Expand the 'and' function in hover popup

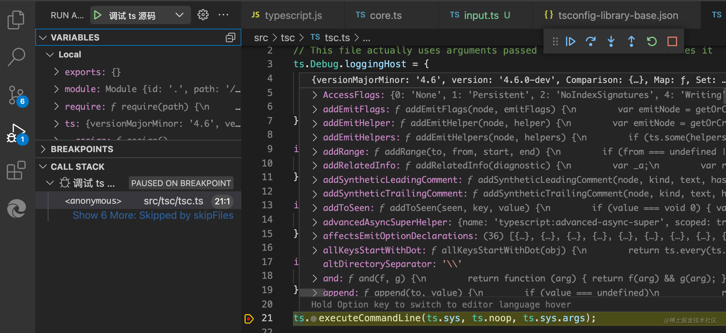pyautogui.click(x=315, y=278)
